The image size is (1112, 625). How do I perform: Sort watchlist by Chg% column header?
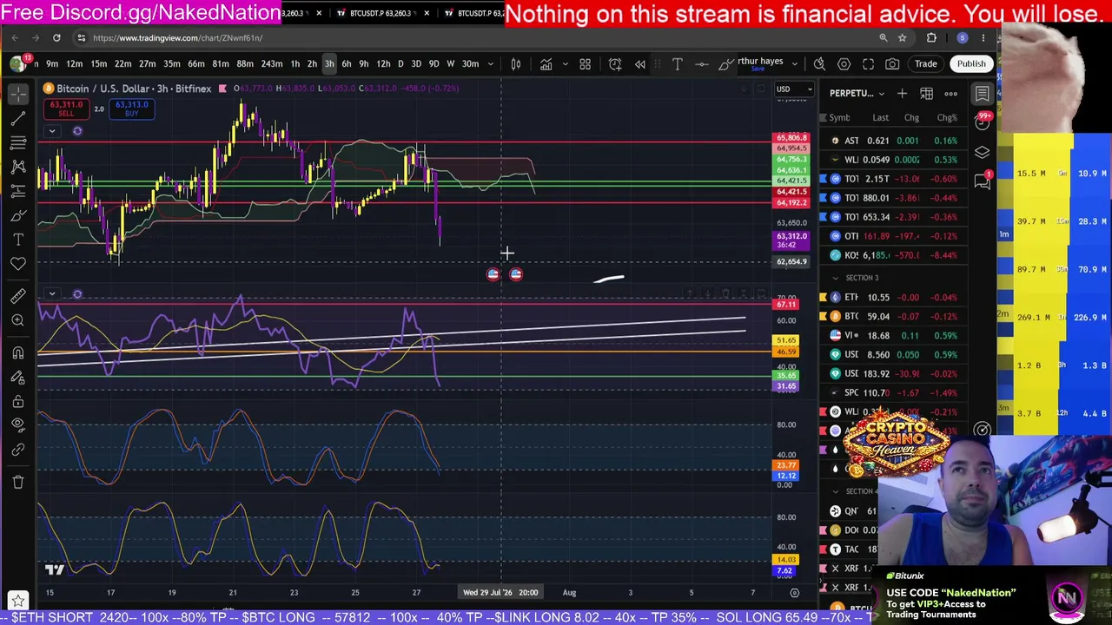(947, 117)
